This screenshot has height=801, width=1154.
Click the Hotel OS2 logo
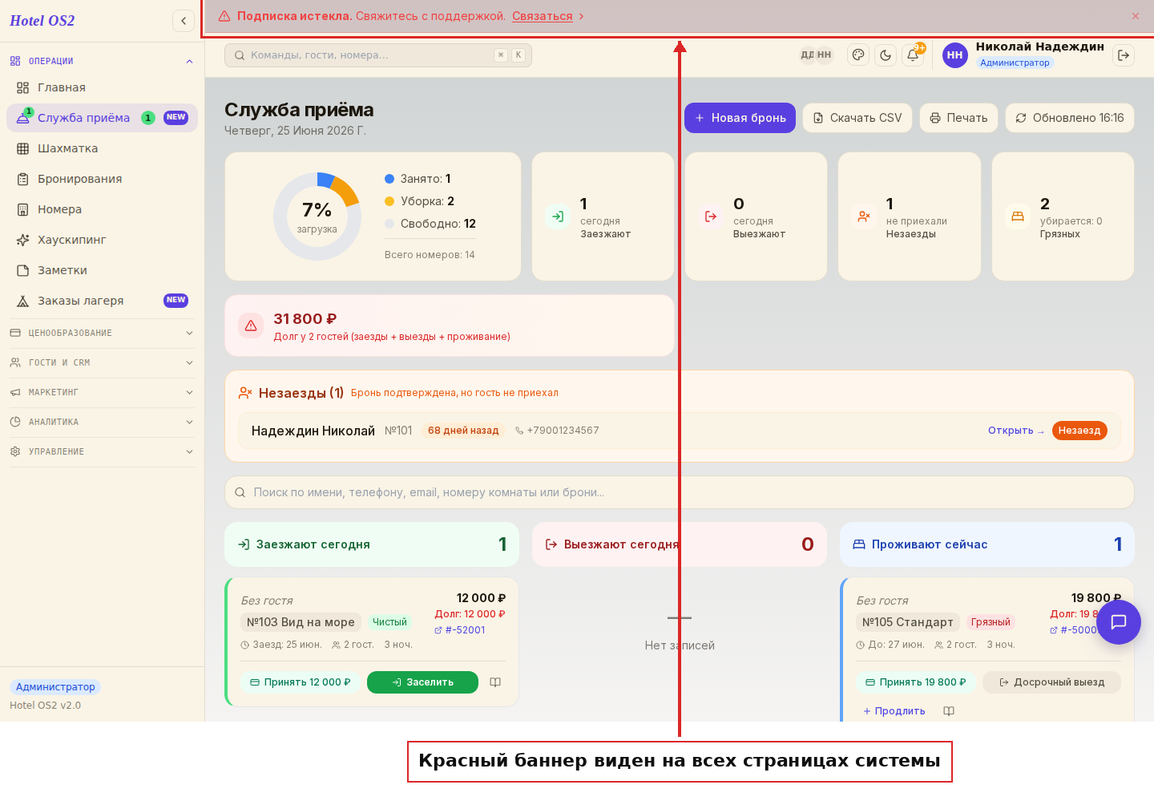pyautogui.click(x=42, y=21)
